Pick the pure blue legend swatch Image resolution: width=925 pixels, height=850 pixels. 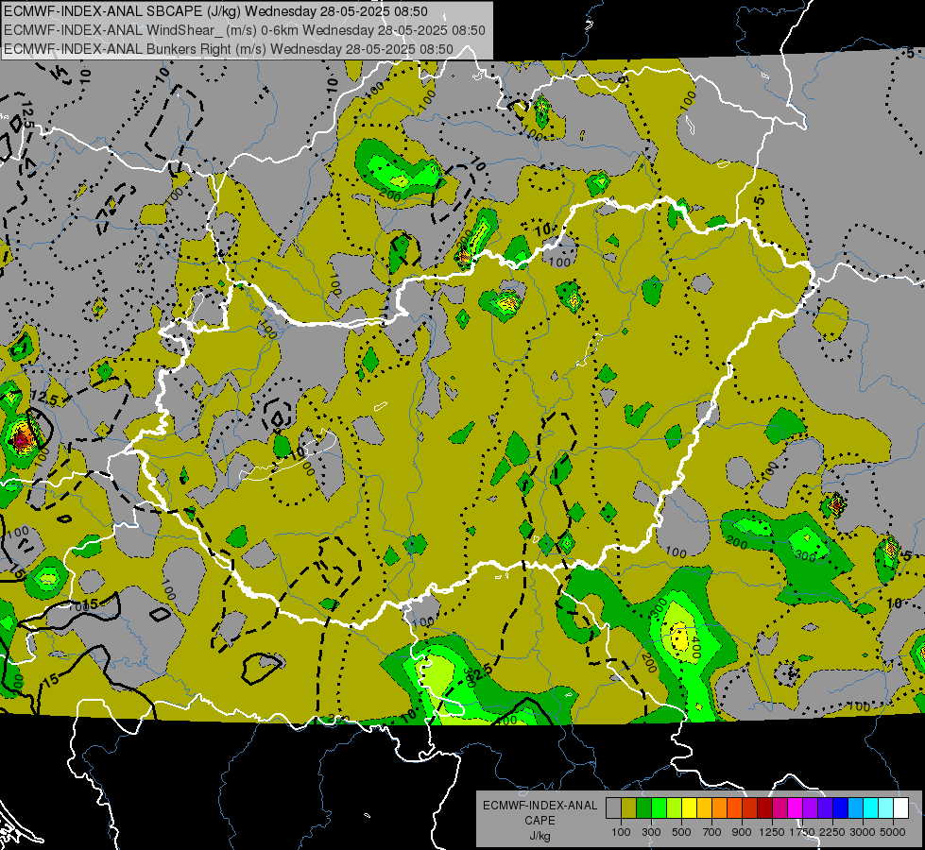tap(841, 808)
